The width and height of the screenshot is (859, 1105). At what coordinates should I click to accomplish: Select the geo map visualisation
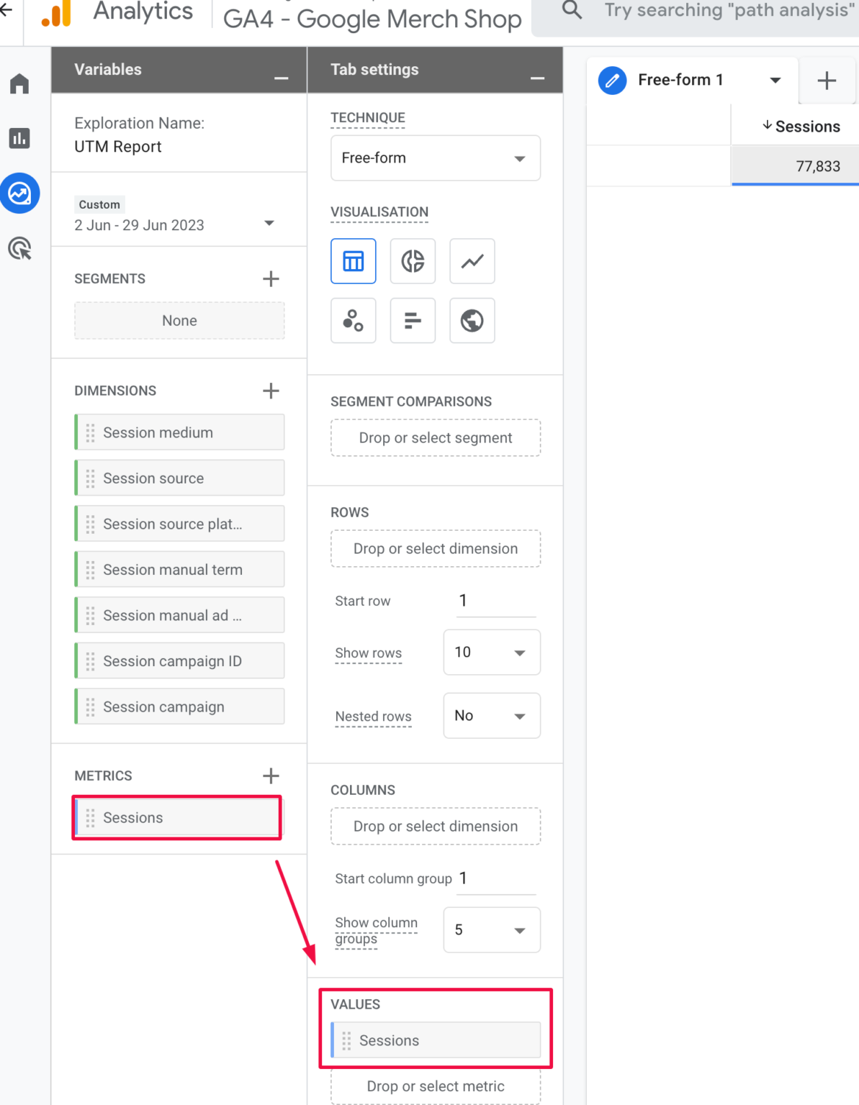tap(472, 320)
